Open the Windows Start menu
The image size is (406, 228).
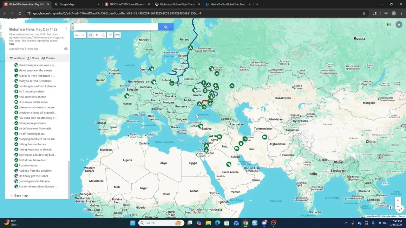click(x=133, y=223)
